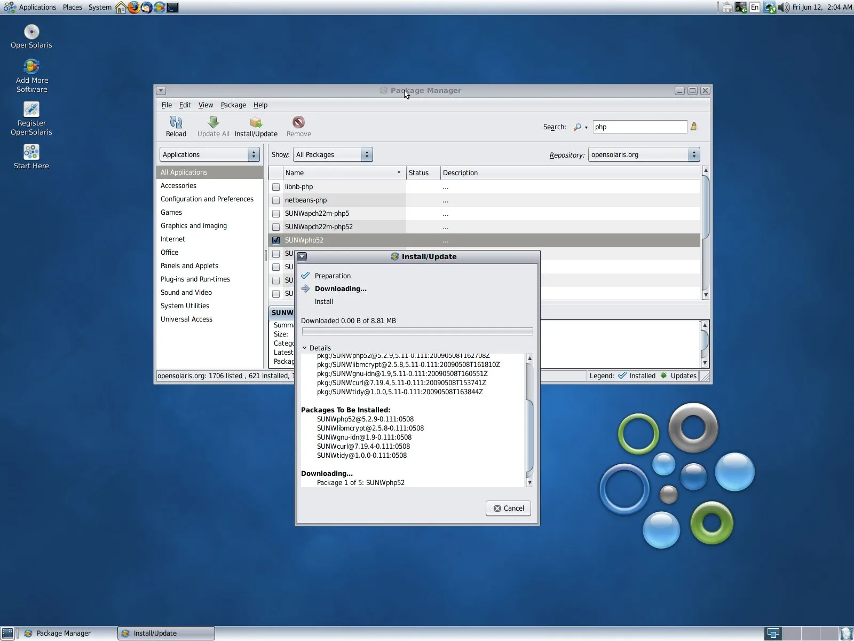
Task: Open the Show All Packages dropdown
Action: coord(333,155)
